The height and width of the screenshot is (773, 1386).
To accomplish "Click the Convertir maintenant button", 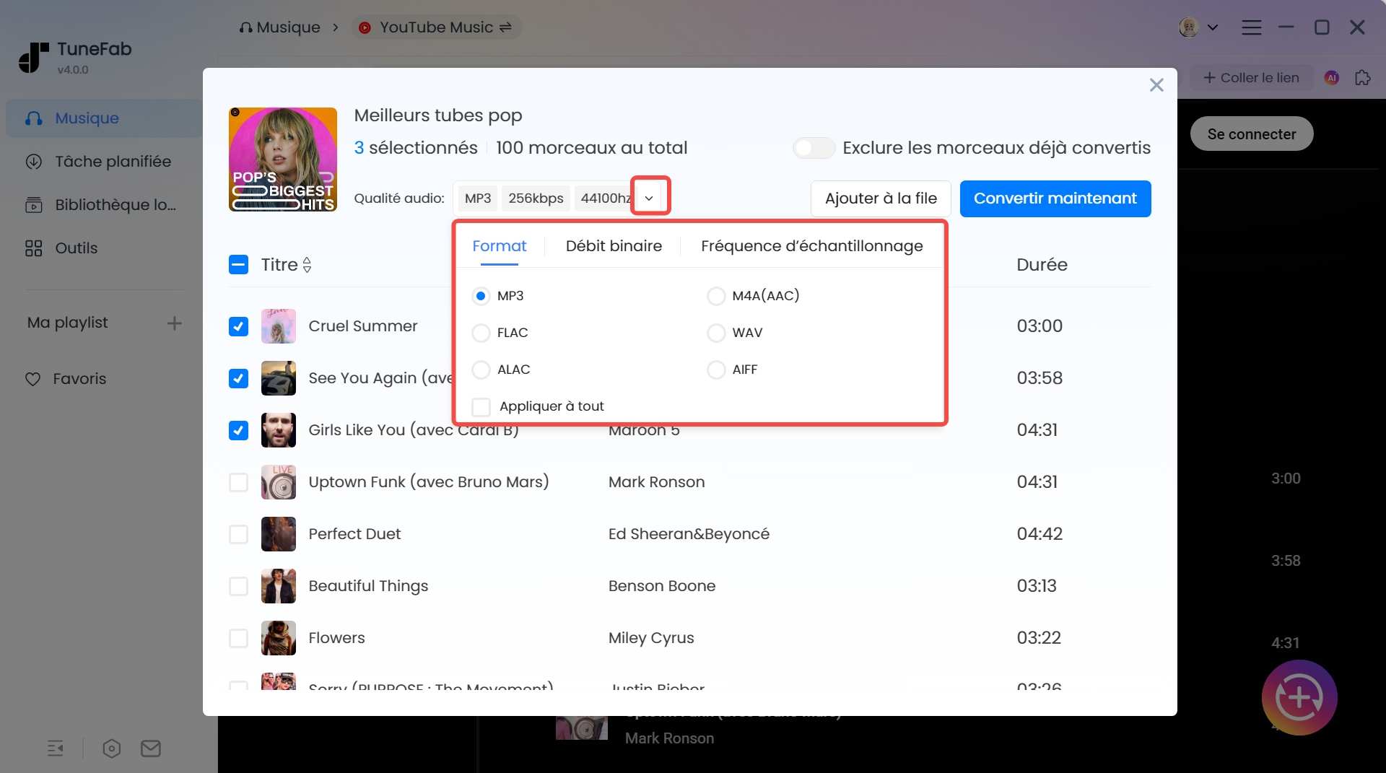I will [1055, 198].
